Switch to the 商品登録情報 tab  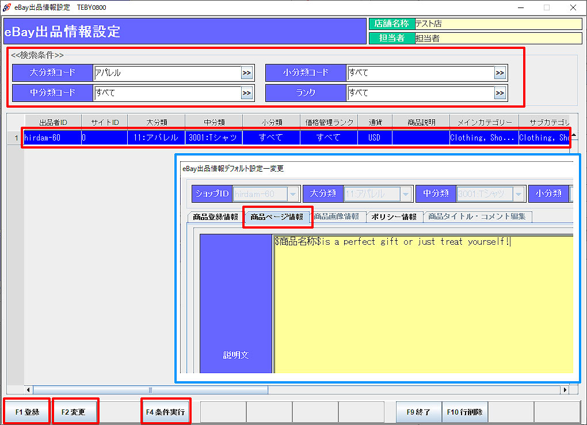tap(215, 217)
